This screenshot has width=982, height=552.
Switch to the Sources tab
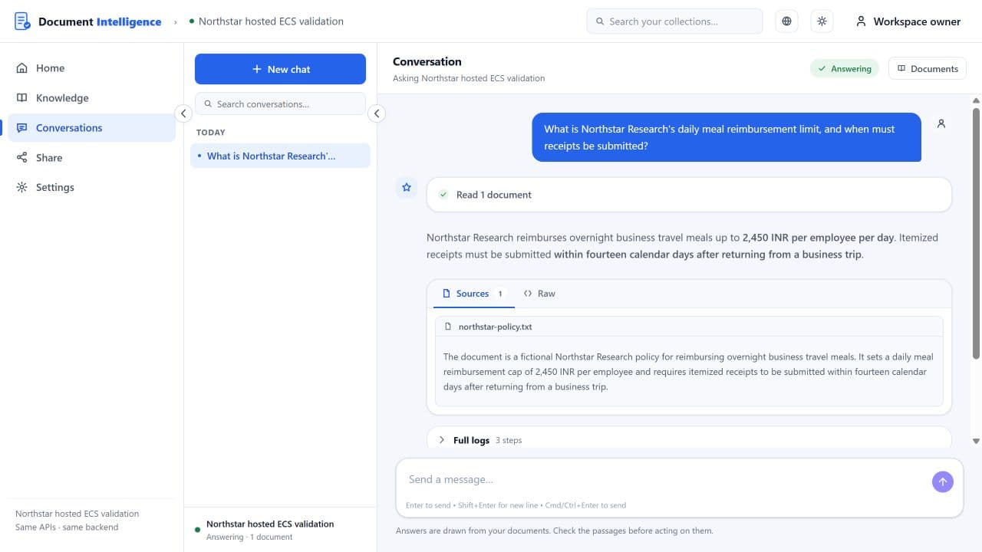pos(474,294)
